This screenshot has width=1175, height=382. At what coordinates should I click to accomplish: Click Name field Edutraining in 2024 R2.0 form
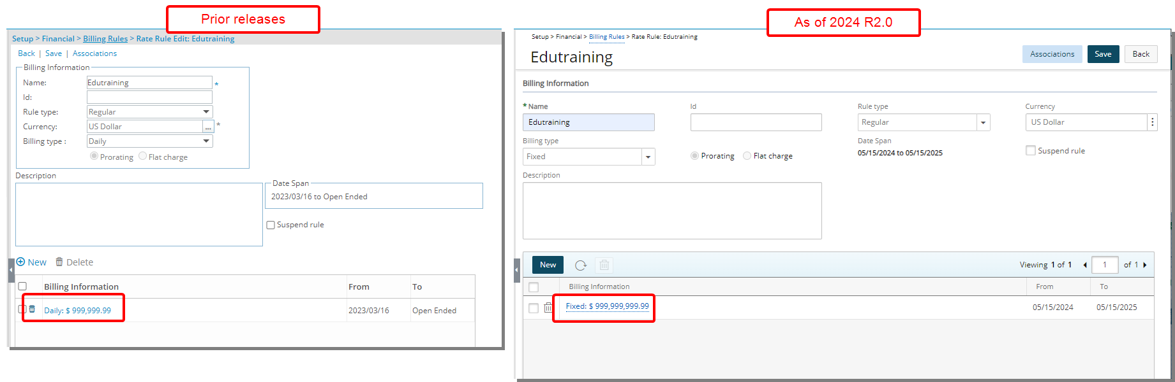[x=588, y=122]
